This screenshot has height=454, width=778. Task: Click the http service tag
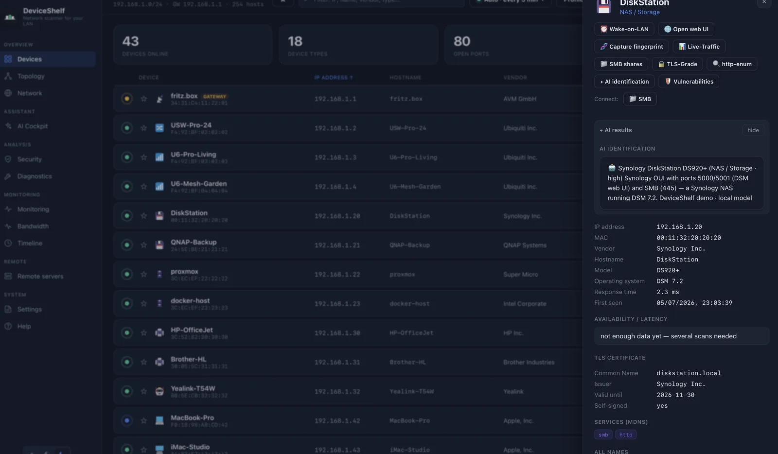pyautogui.click(x=626, y=435)
